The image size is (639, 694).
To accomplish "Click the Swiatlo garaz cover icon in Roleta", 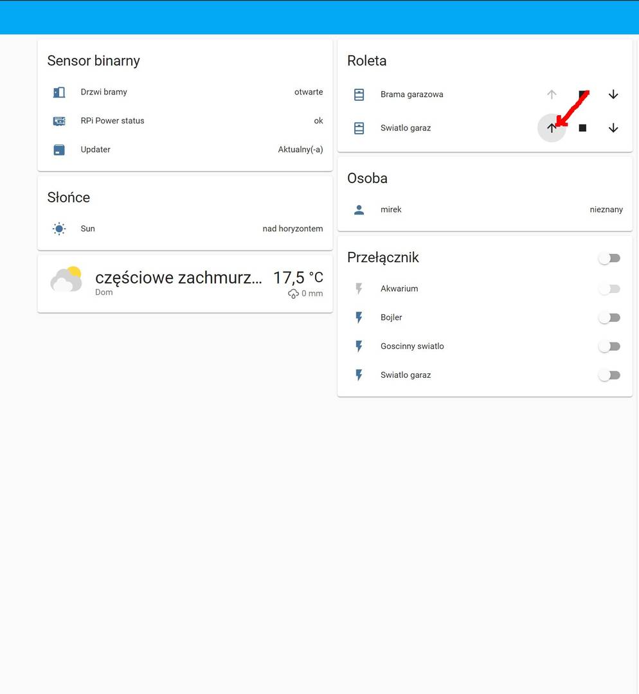I will point(359,128).
